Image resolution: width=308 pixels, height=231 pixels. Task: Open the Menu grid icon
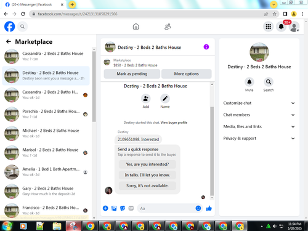[268, 26]
